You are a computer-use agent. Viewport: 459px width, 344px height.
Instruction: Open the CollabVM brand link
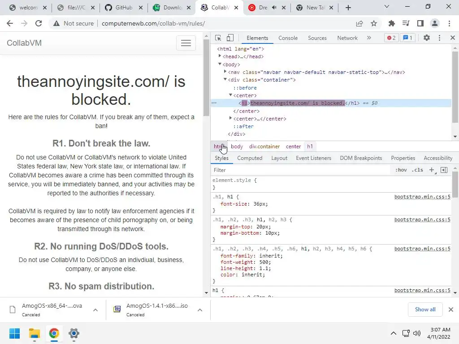[24, 43]
